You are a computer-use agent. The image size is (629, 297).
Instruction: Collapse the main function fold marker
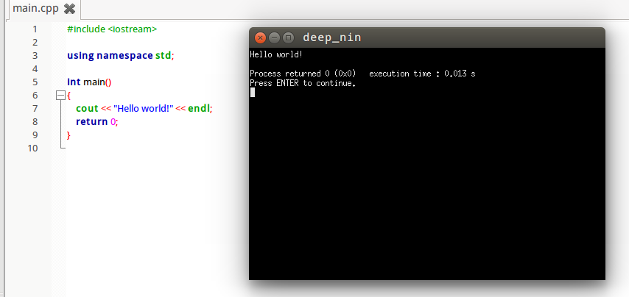[x=60, y=96]
